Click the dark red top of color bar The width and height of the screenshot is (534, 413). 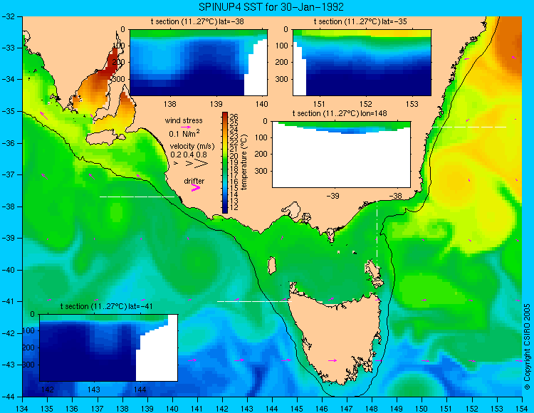225,115
